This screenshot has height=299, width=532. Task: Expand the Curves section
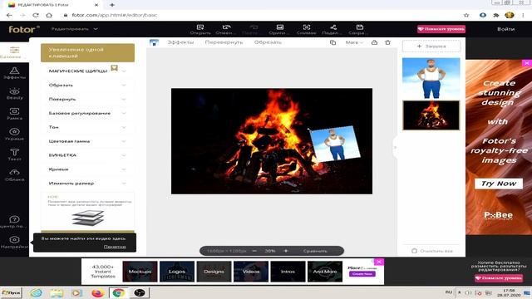pos(87,169)
